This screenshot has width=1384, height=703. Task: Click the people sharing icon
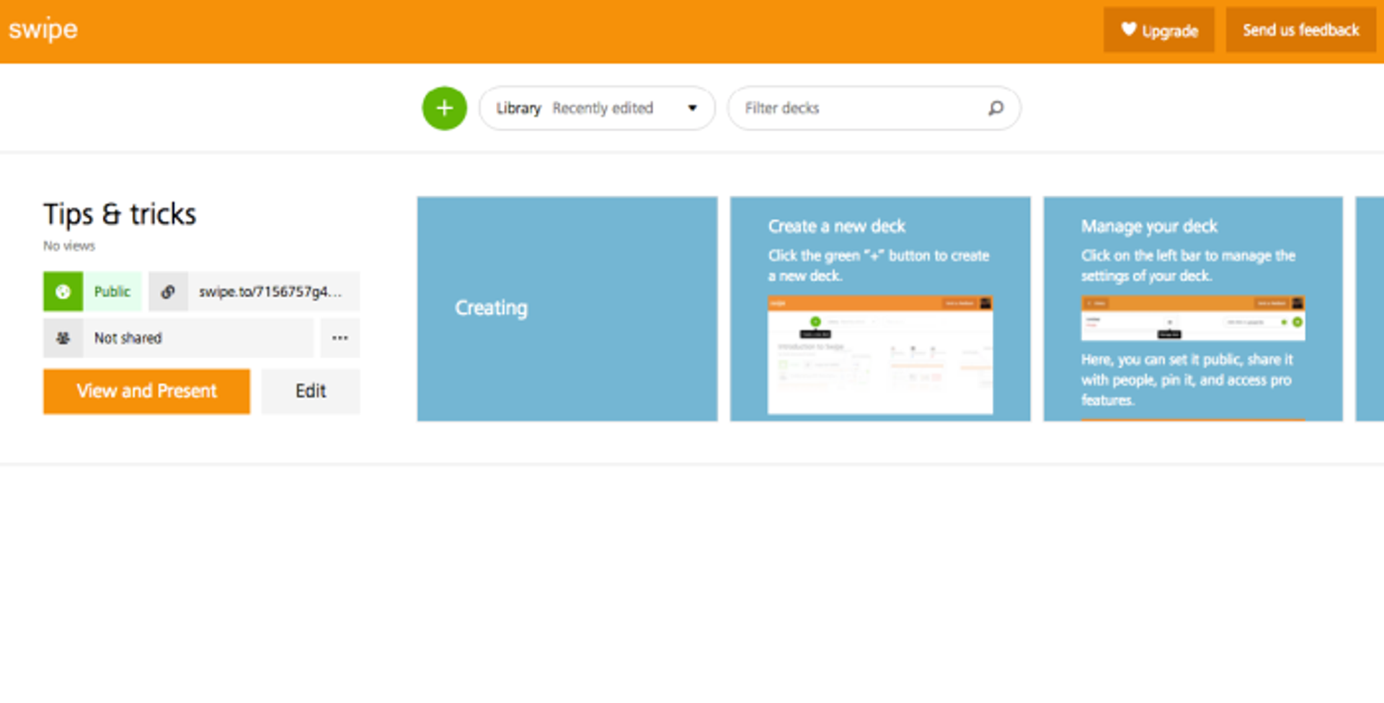pos(63,338)
